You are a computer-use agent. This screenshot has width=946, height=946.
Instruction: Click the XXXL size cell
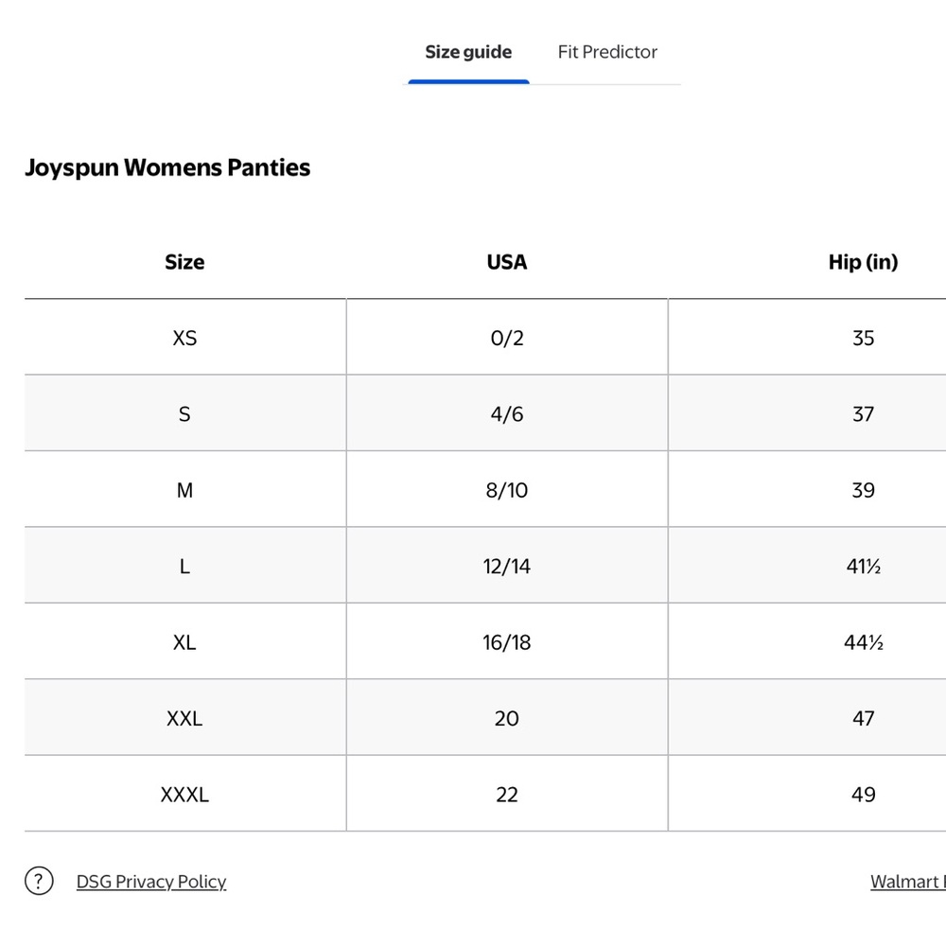184,795
